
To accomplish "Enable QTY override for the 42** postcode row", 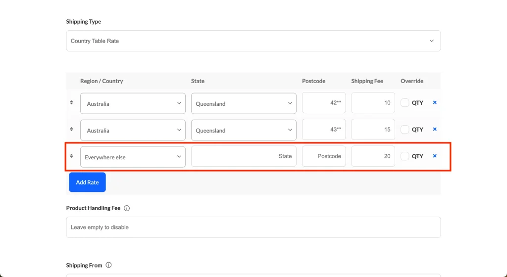I will click(x=405, y=103).
